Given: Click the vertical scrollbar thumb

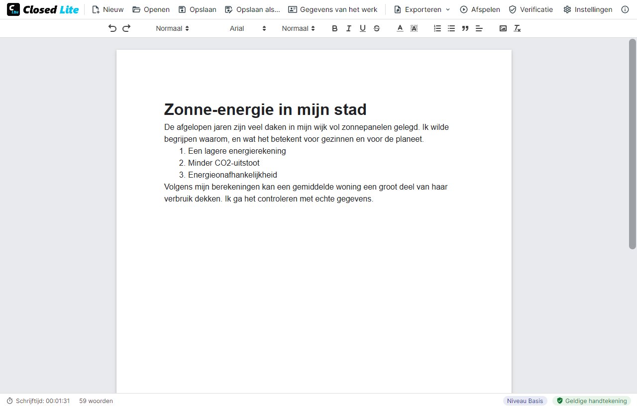Looking at the screenshot, I should point(633,144).
